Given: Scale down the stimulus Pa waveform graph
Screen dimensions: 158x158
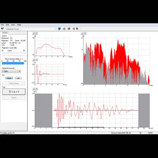Looking at the screenshot, I should point(33,60).
